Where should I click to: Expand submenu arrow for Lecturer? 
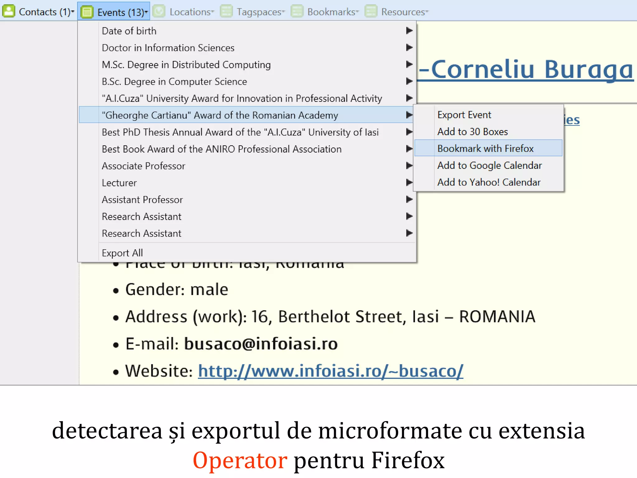[x=409, y=182]
